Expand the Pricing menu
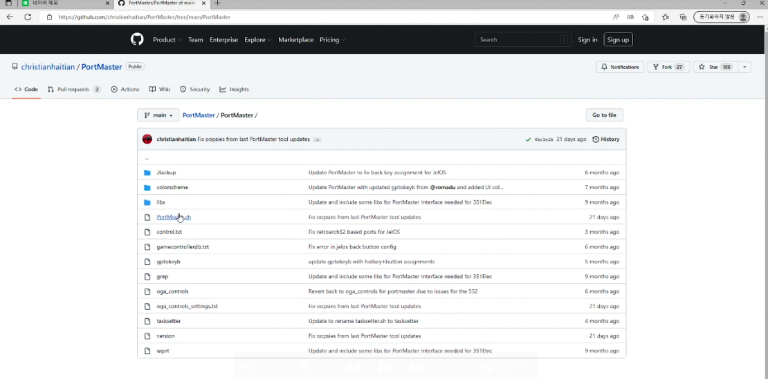The height and width of the screenshot is (379, 768). [333, 40]
